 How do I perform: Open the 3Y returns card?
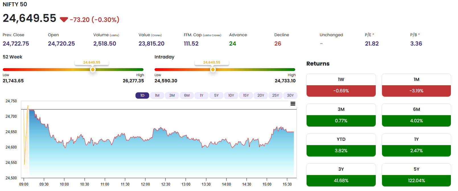(x=341, y=175)
